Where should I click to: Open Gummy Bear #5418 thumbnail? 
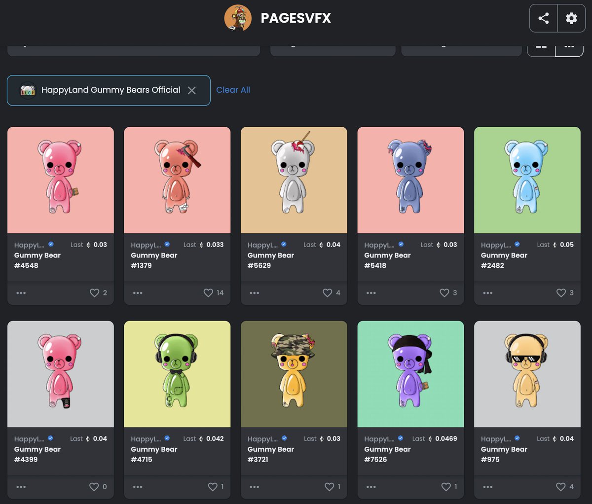click(410, 180)
